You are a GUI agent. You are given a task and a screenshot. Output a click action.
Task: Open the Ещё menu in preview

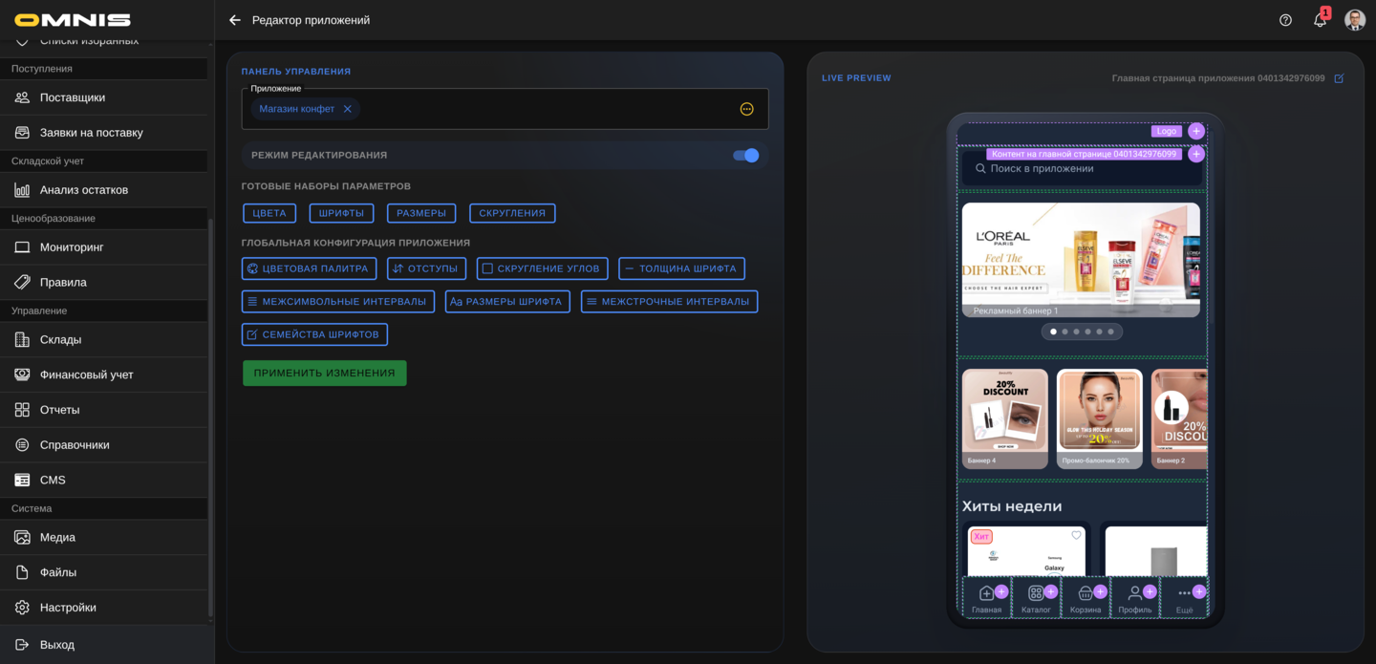1184,594
